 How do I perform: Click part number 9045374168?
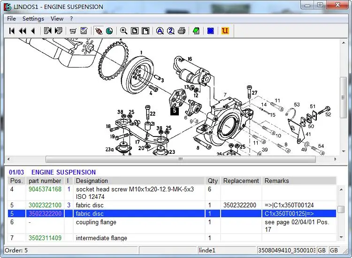[45, 189]
